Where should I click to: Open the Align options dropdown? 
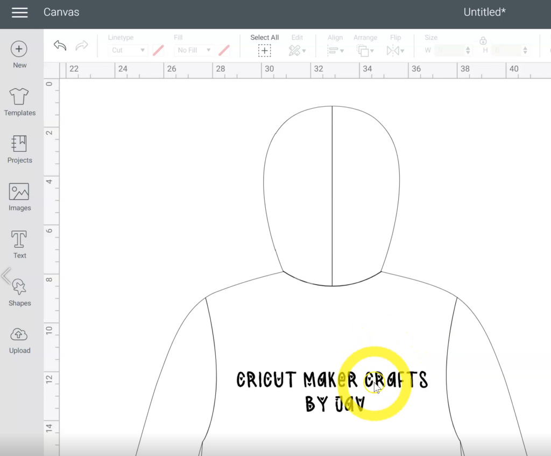point(335,51)
